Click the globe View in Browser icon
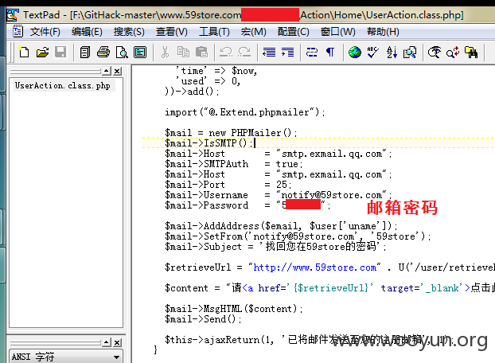 [354, 52]
